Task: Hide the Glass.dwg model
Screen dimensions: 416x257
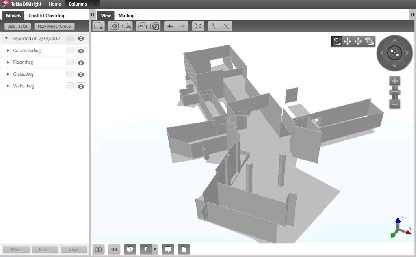Action: pos(81,74)
